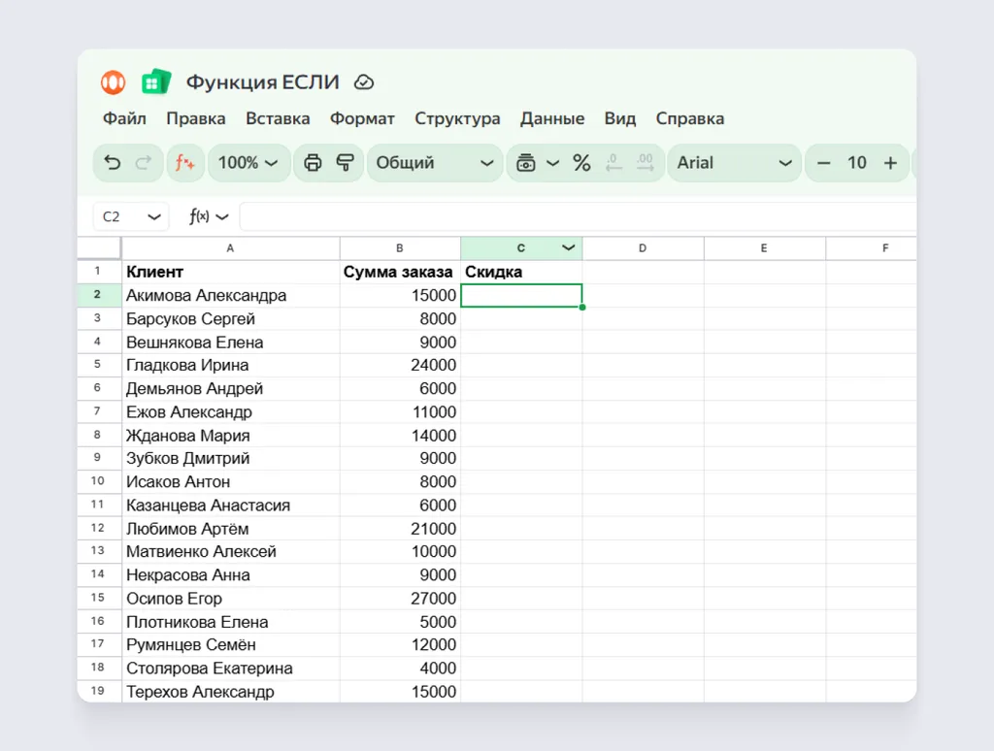Open the Вставка menu
This screenshot has height=751, width=994.
[278, 118]
